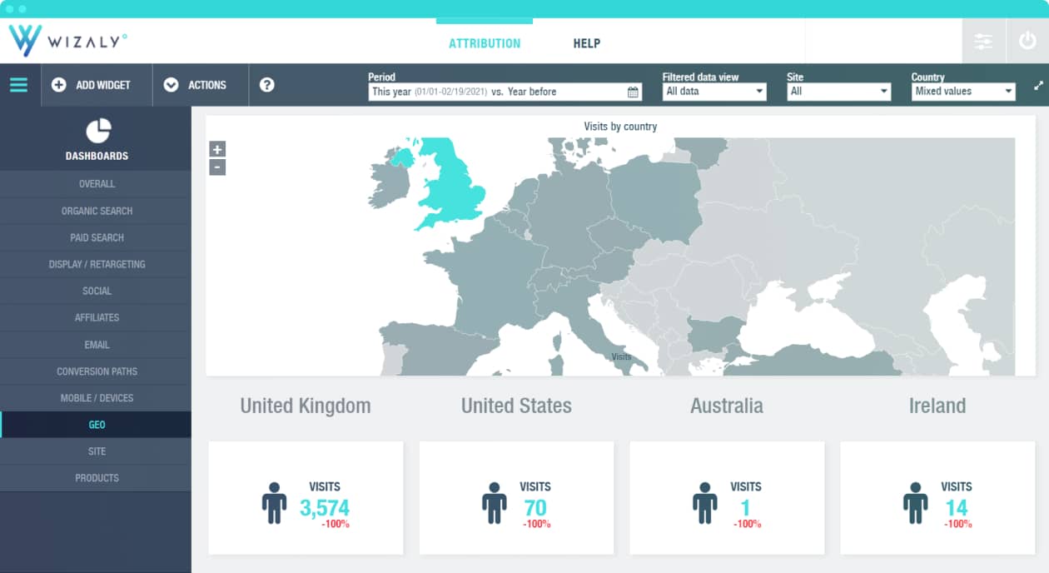Click the Actions button label
The height and width of the screenshot is (573, 1049).
(207, 85)
